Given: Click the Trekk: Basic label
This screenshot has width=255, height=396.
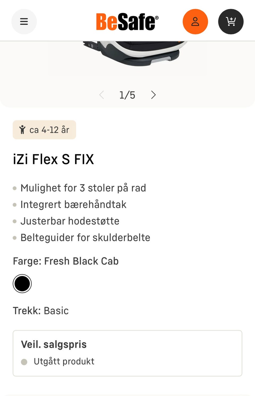Looking at the screenshot, I should pyautogui.click(x=41, y=311).
